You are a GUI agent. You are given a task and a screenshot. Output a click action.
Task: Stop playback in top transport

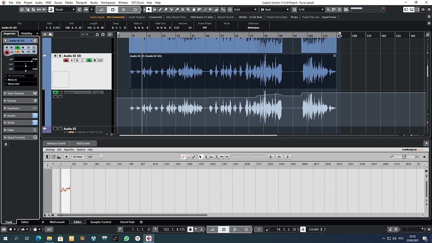[x=113, y=9]
